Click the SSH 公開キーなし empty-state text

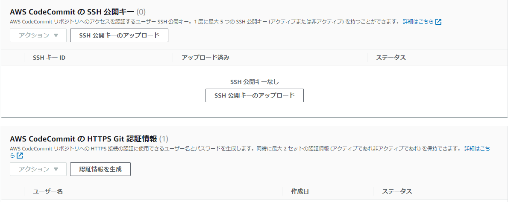pos(255,81)
